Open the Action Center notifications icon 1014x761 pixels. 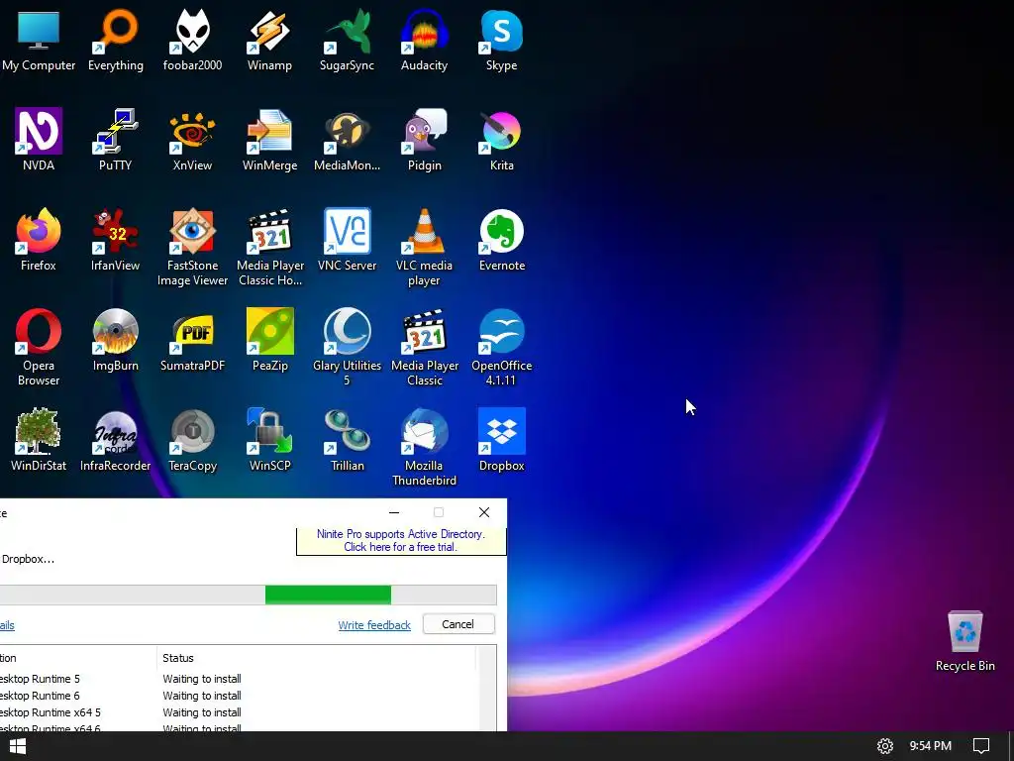(x=981, y=746)
